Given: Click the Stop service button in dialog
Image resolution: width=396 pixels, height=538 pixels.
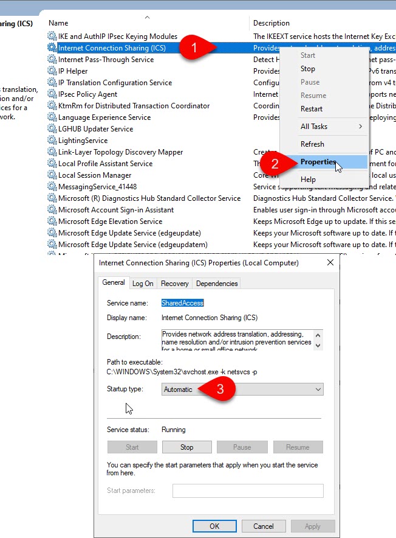Looking at the screenshot, I should click(186, 447).
